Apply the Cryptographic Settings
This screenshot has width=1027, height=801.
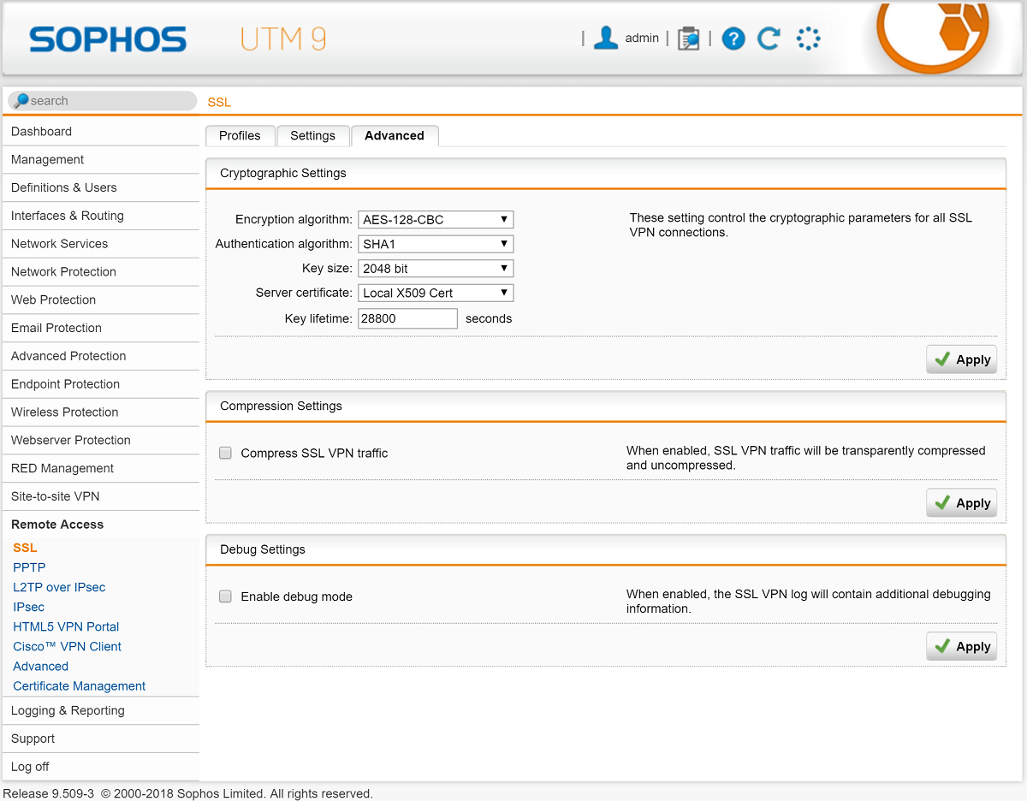(x=962, y=359)
